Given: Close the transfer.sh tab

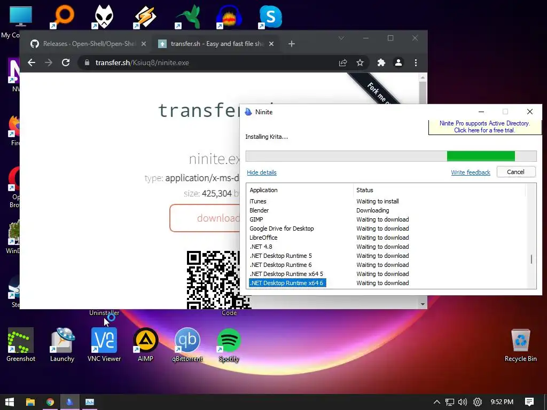Looking at the screenshot, I should click(x=271, y=44).
